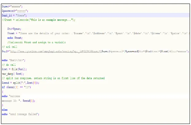Click the echo $text; line

(x=15, y=38)
